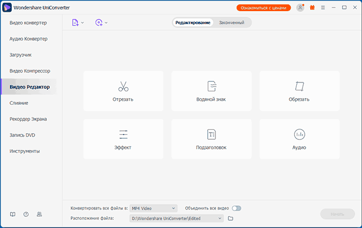Open Аудио Конвертер in sidebar

[28, 39]
